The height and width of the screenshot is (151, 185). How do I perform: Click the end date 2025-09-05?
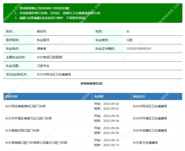111,133
